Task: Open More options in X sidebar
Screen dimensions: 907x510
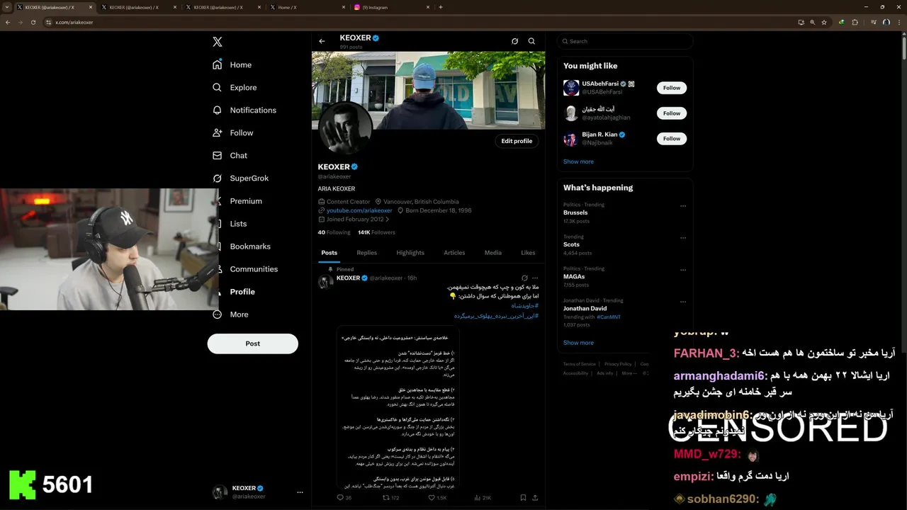Action: coord(230,314)
